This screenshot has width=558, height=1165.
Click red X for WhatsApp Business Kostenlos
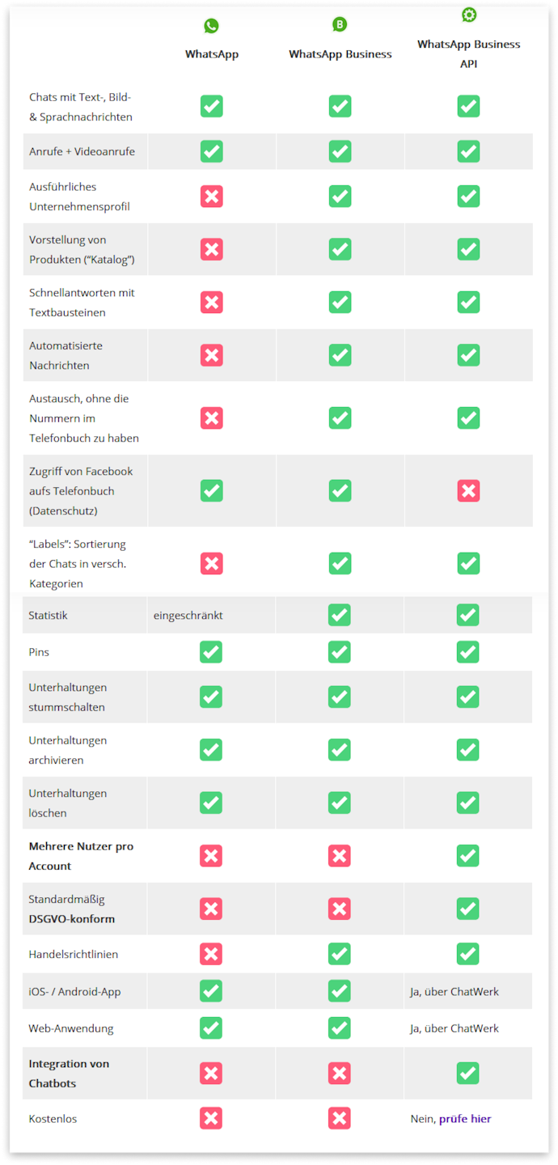tap(340, 1119)
